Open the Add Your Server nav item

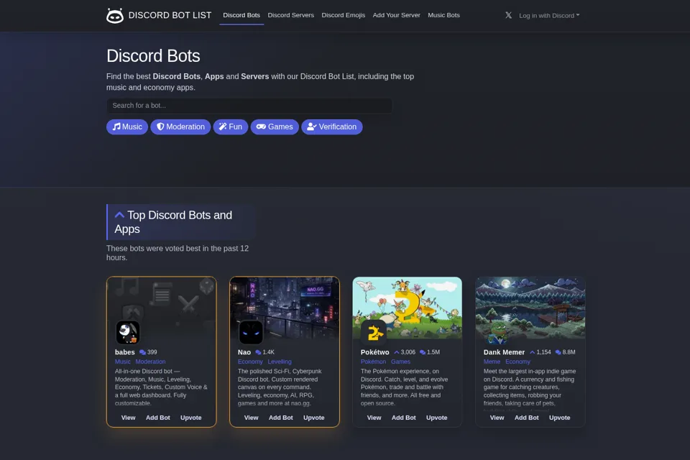(x=397, y=15)
